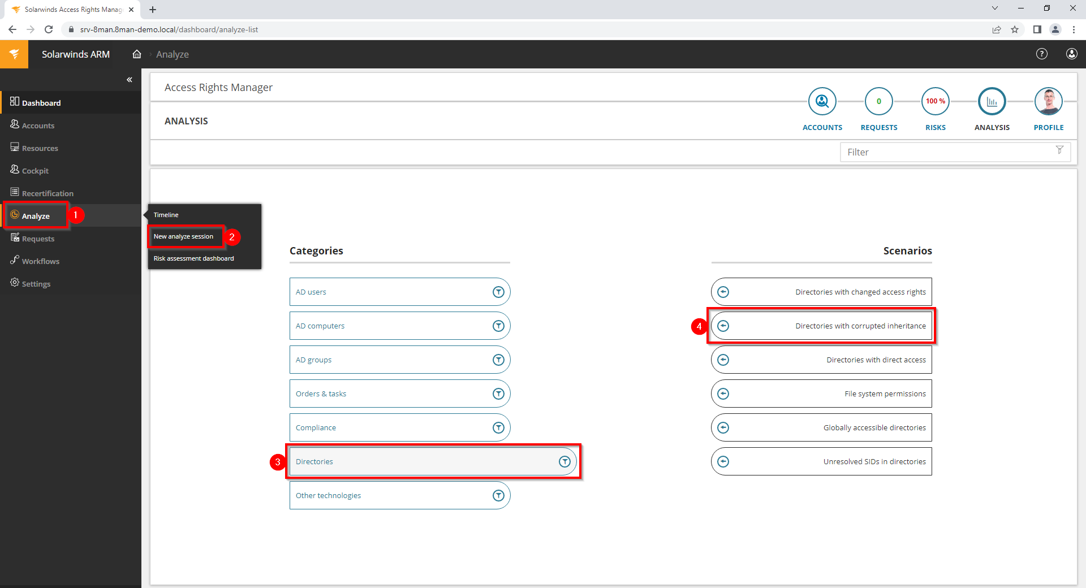Expand the Directories category
Screen dimensions: 1086x588
pyautogui.click(x=564, y=462)
